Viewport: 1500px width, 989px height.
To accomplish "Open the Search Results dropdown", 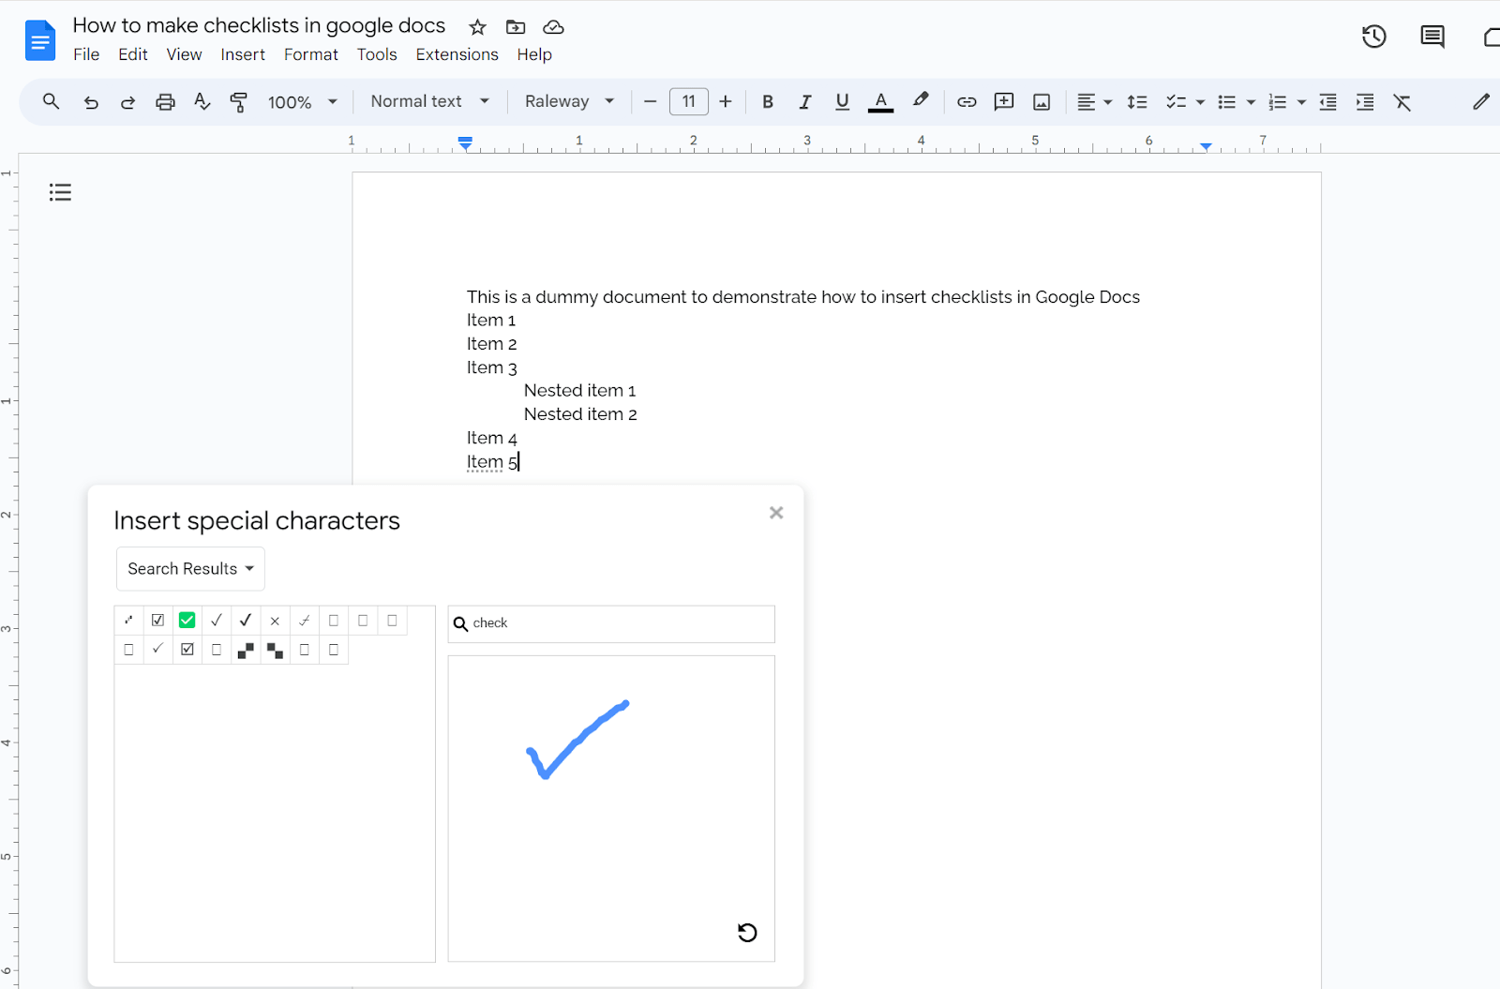I will [189, 568].
